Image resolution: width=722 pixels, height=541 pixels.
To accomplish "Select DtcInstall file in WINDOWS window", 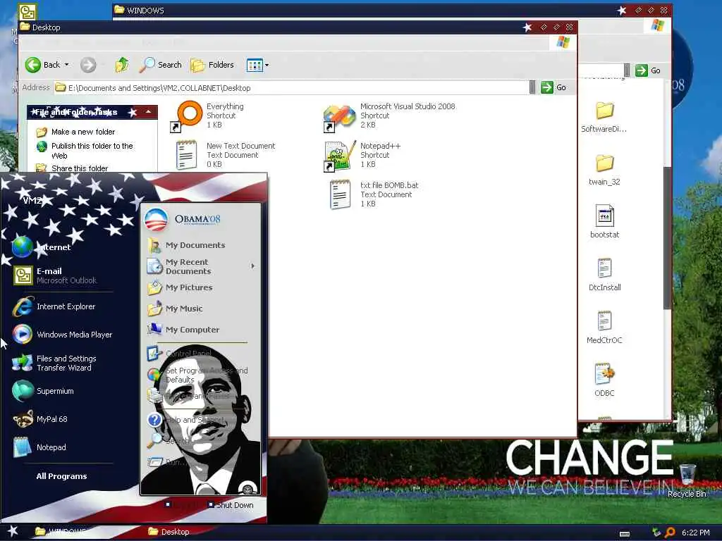I will [604, 275].
